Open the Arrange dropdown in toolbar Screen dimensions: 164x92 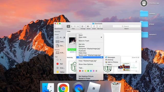pos(83,26)
